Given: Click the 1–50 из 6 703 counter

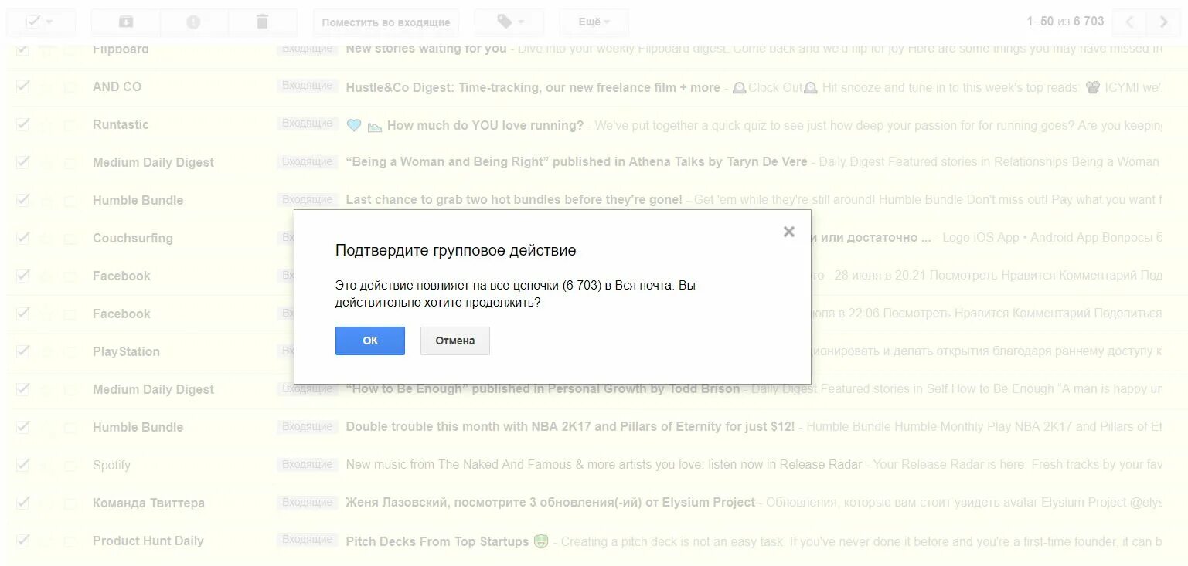Looking at the screenshot, I should [x=1065, y=22].
